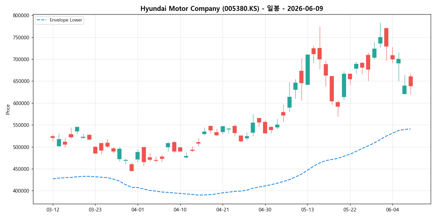Click the 550000 y-axis tick label
Screen dimensions: 436x218
(21, 125)
